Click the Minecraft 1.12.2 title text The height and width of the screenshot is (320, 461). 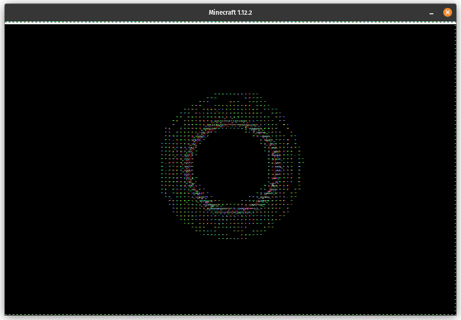click(230, 13)
